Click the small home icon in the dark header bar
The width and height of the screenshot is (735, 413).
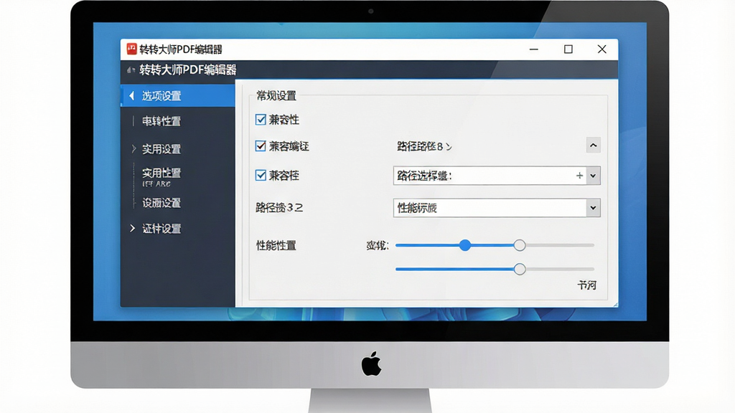131,70
